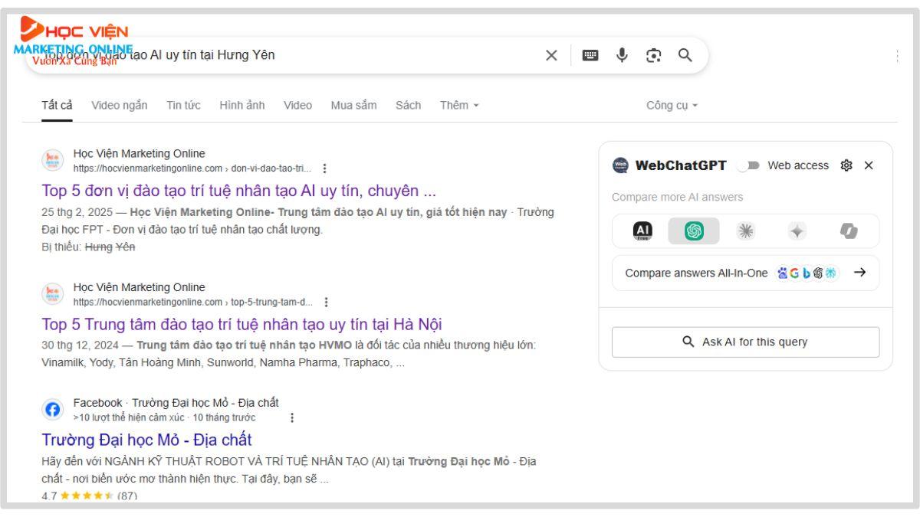Switch to Video tab
Image resolution: width=920 pixels, height=517 pixels.
pos(297,105)
